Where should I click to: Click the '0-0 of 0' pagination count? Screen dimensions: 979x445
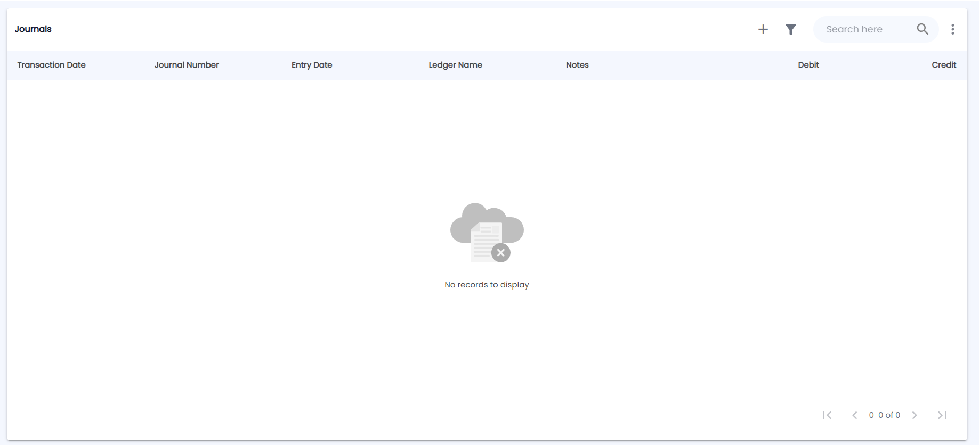pos(885,415)
